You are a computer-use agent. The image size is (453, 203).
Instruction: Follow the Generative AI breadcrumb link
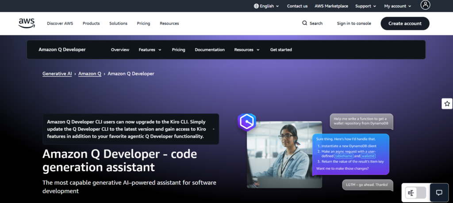[x=57, y=74]
